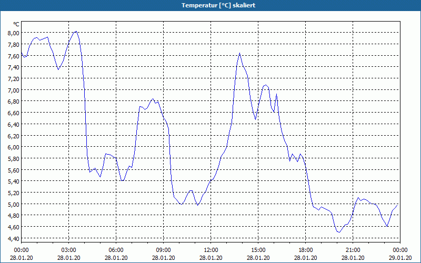This screenshot has width=421, height=263.
Task: Select the 7,20 tick label
Action: coord(14,78)
